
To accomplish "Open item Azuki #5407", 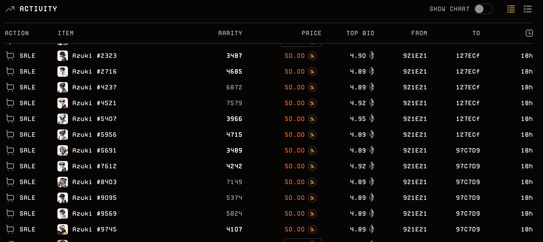I will point(94,119).
